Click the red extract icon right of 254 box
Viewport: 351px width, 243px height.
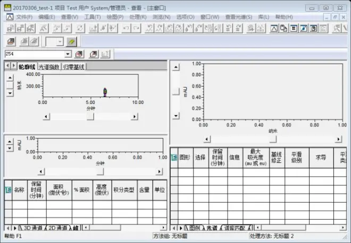79,54
